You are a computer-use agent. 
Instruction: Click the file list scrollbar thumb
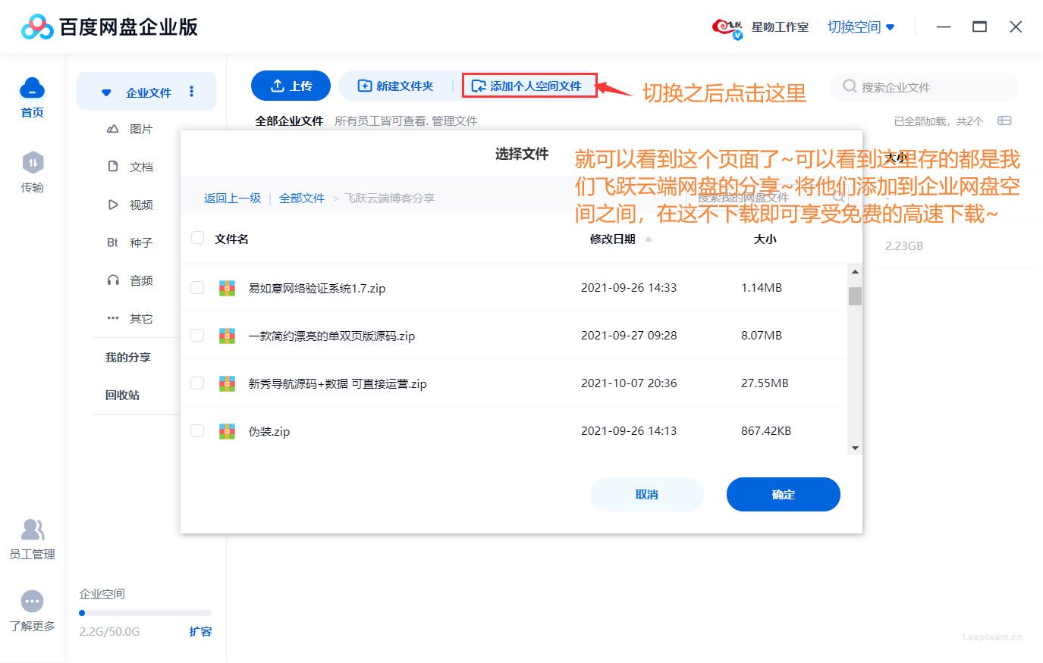pyautogui.click(x=855, y=296)
